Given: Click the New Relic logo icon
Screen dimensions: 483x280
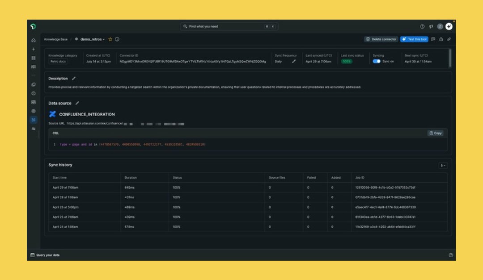Looking at the screenshot, I should (x=33, y=26).
